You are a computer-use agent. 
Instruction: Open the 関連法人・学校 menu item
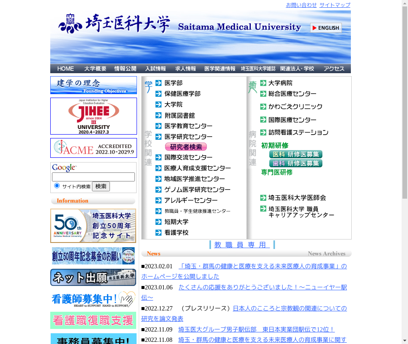coord(297,68)
